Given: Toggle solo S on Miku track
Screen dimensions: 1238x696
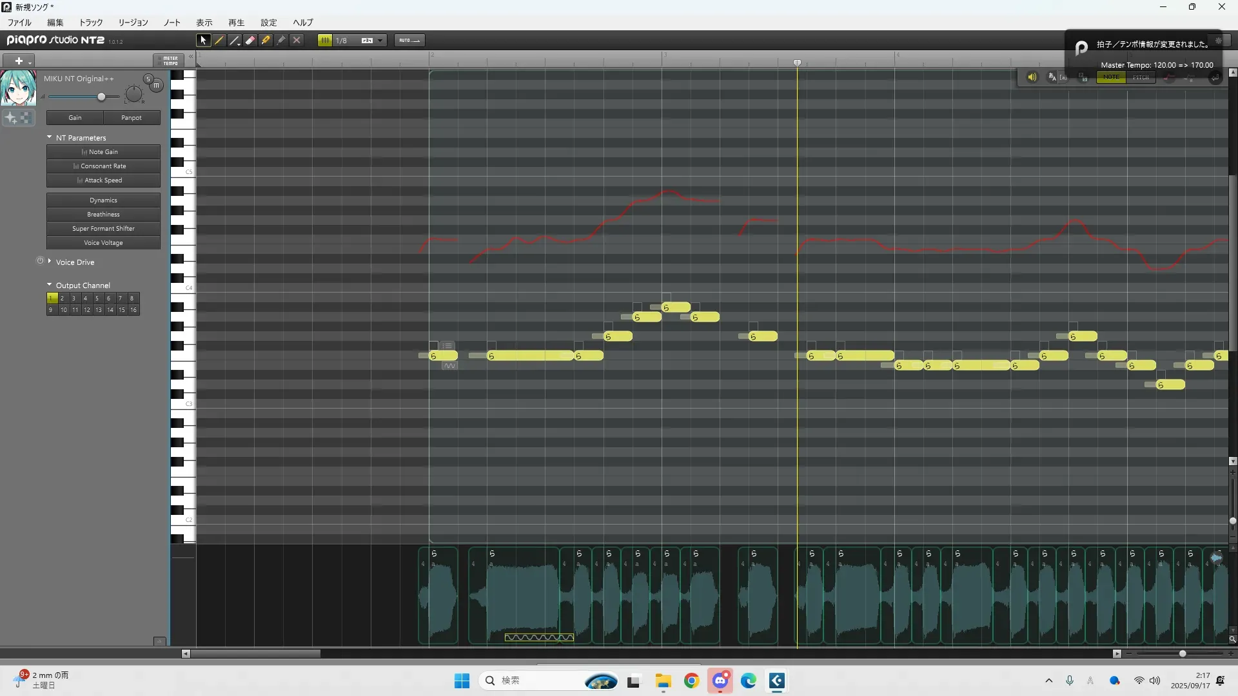Looking at the screenshot, I should [148, 79].
